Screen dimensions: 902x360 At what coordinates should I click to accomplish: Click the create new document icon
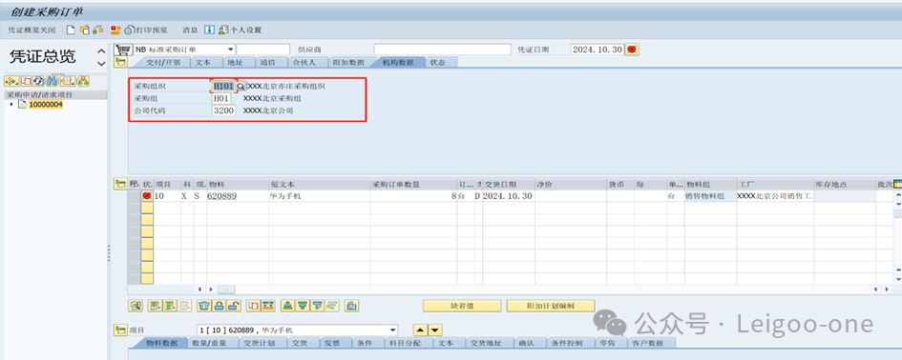(71, 30)
